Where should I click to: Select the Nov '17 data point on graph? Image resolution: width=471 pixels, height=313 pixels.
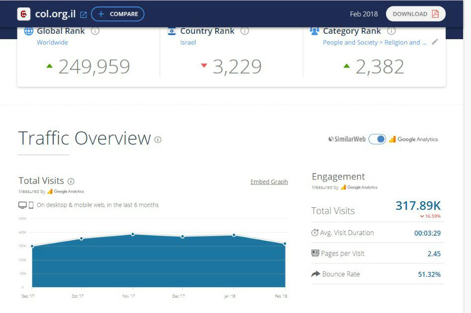pos(133,234)
